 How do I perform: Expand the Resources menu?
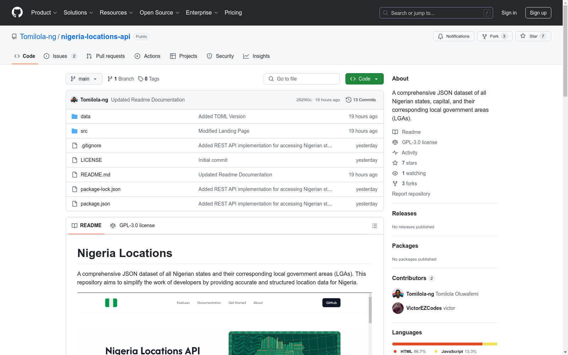[x=116, y=13]
